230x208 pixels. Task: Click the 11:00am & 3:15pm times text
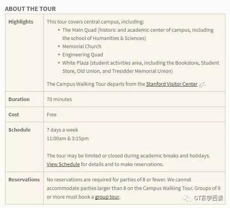68,138
